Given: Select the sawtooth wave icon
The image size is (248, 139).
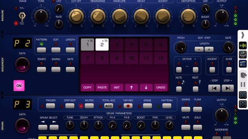Looking at the screenshot, I should click(22, 8).
